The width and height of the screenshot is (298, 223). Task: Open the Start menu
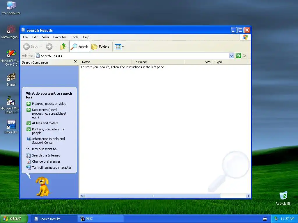(14, 219)
